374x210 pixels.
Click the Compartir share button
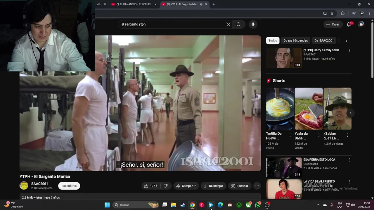pos(186,186)
